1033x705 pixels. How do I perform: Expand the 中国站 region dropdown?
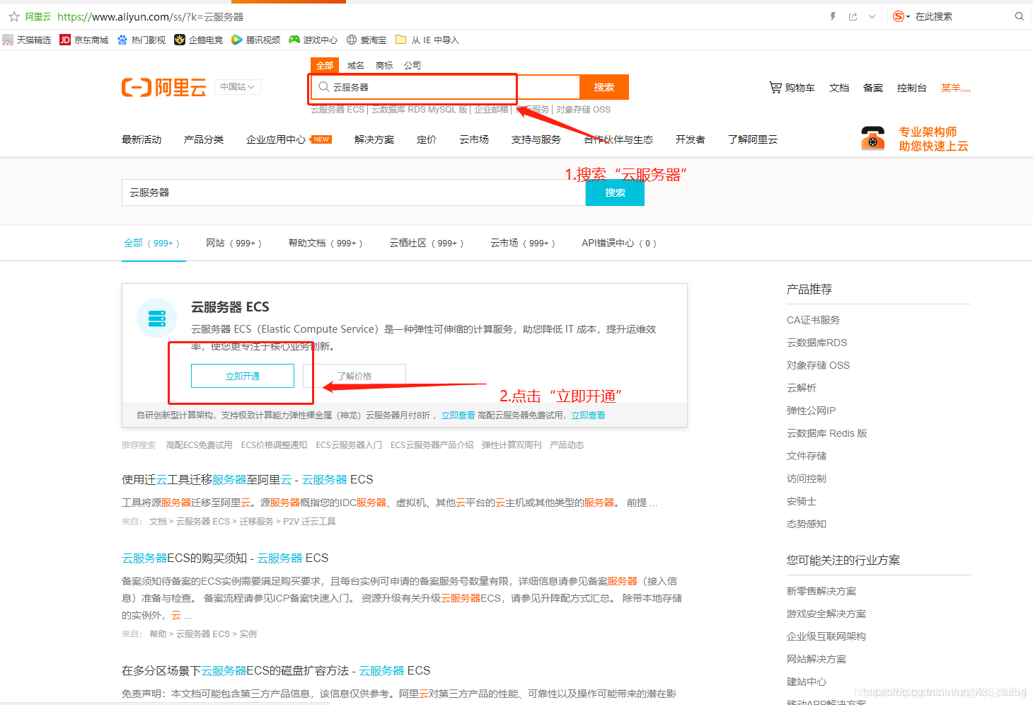click(237, 87)
